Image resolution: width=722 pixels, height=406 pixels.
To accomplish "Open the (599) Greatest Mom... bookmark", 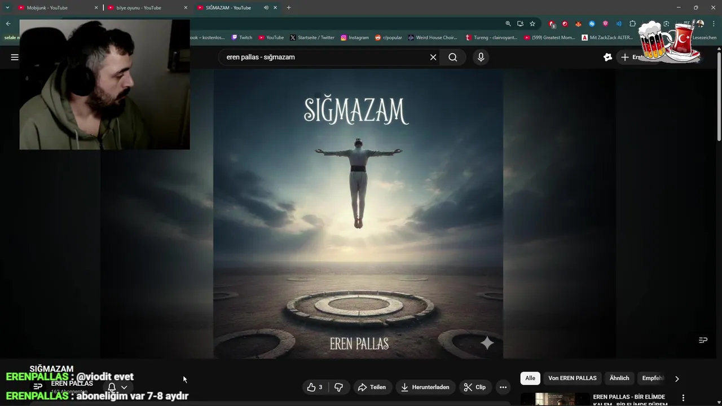I will point(550,37).
